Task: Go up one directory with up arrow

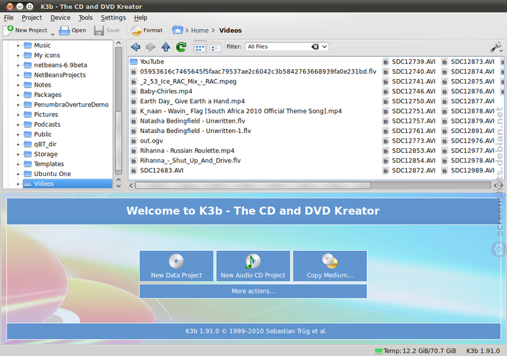Action: (166, 47)
